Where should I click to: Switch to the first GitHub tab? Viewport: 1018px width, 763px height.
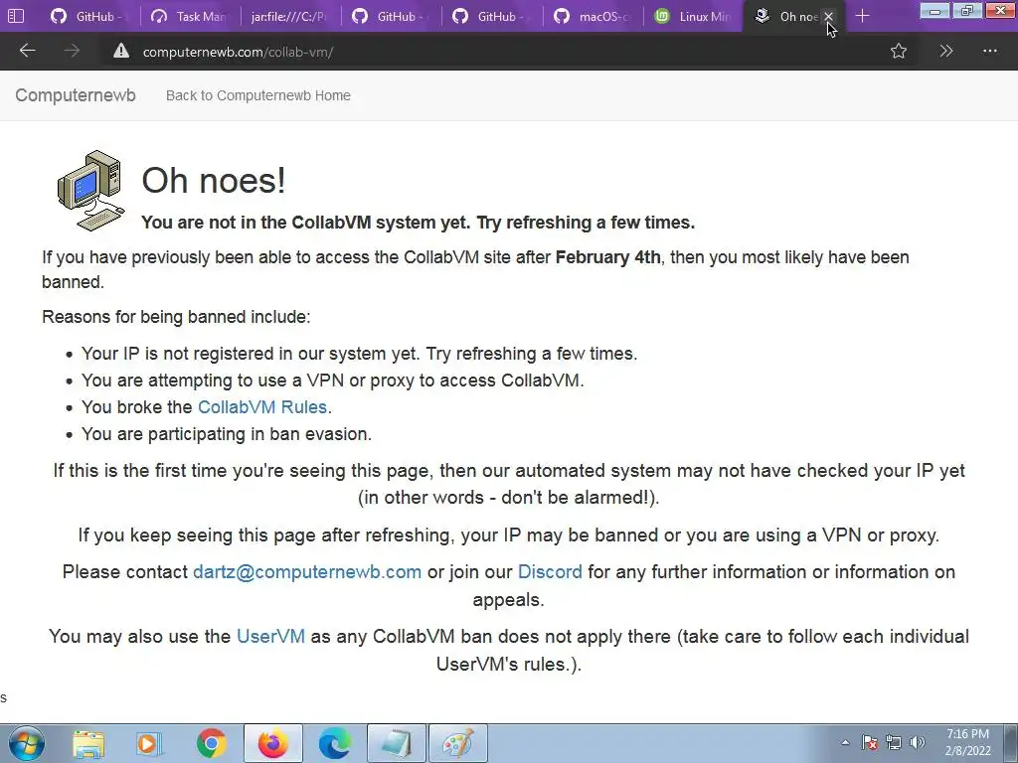point(89,16)
